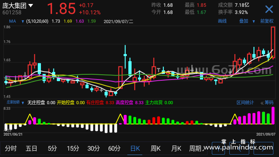Click the MA5 value 1.73
279x157 pixels.
click(56, 21)
